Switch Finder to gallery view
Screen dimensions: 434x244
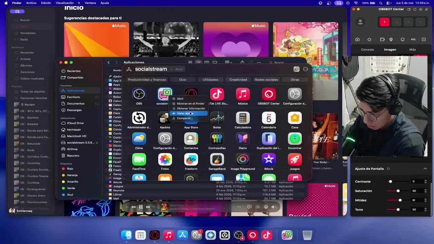tap(215, 62)
